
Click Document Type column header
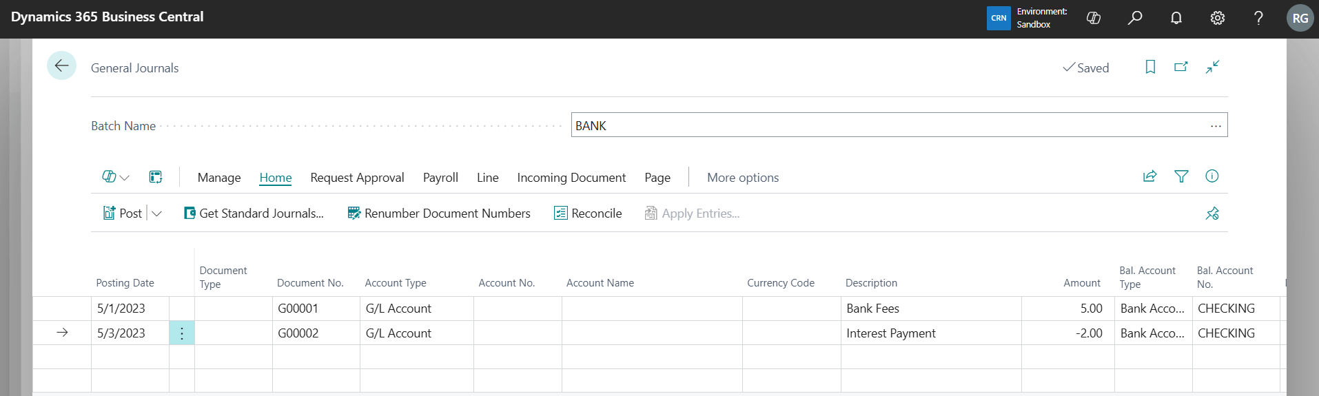click(x=223, y=277)
